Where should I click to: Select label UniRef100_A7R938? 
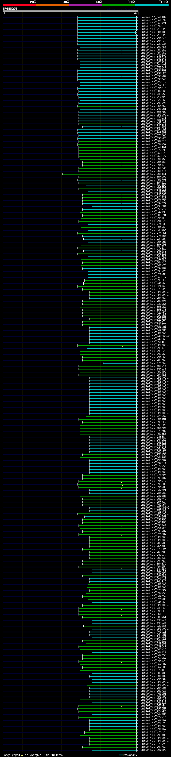pos(153,150)
